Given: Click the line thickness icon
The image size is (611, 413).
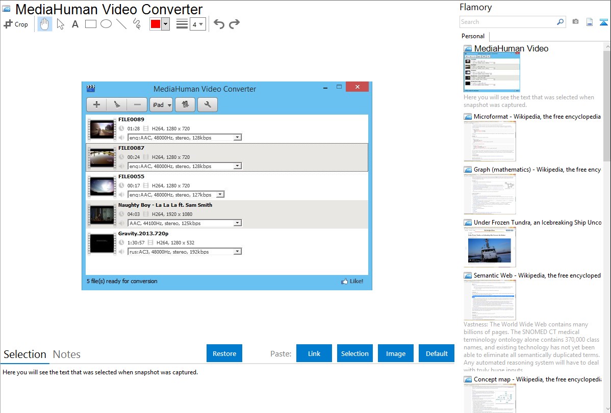Looking at the screenshot, I should click(x=182, y=24).
